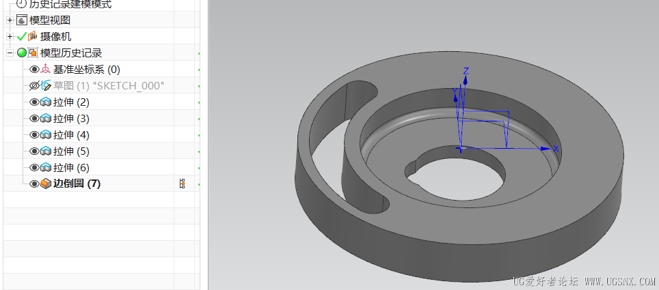The width and height of the screenshot is (659, 290).
Task: Click the green check mark beside 摄像机
Action: 21,37
